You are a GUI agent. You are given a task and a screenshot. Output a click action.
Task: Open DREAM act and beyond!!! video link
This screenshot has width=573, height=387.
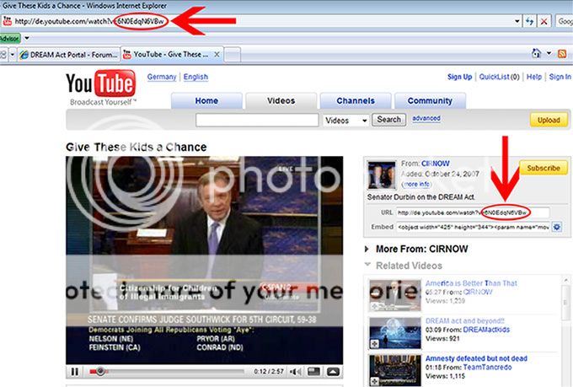[x=465, y=320]
